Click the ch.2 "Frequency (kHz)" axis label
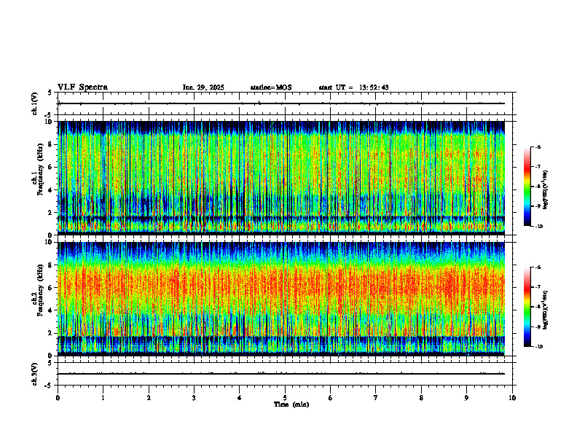The width and height of the screenshot is (577, 446). [x=40, y=290]
